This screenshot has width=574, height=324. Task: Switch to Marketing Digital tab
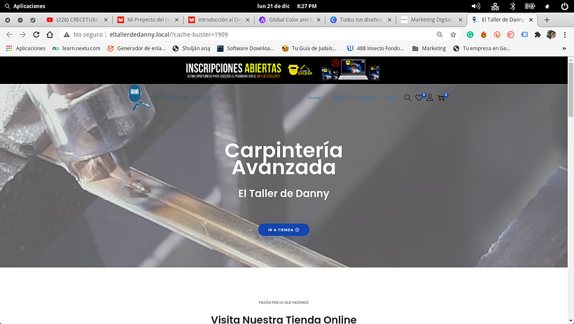click(x=432, y=20)
